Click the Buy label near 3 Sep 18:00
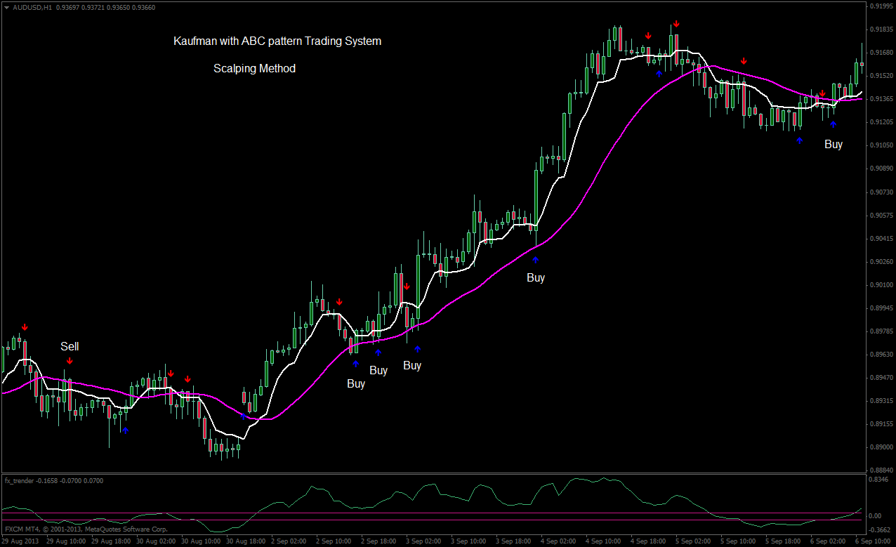Screen dimensions: 896x547 (536, 277)
